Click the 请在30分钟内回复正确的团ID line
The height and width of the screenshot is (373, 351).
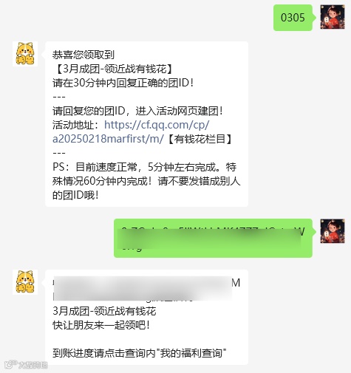click(123, 83)
